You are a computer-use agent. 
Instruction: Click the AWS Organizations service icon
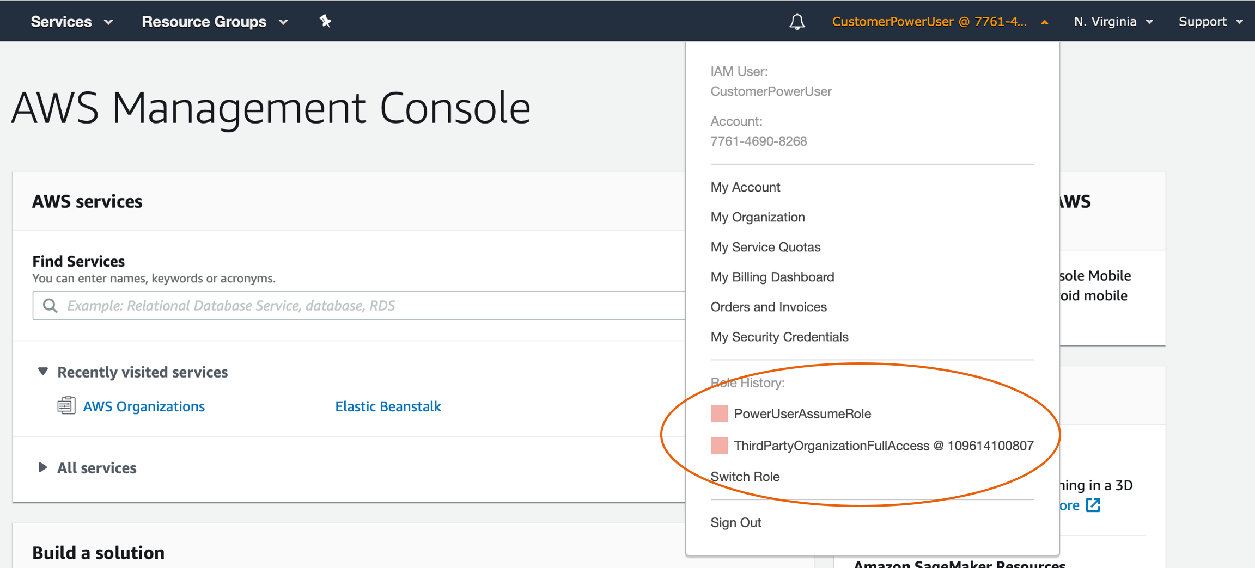66,405
